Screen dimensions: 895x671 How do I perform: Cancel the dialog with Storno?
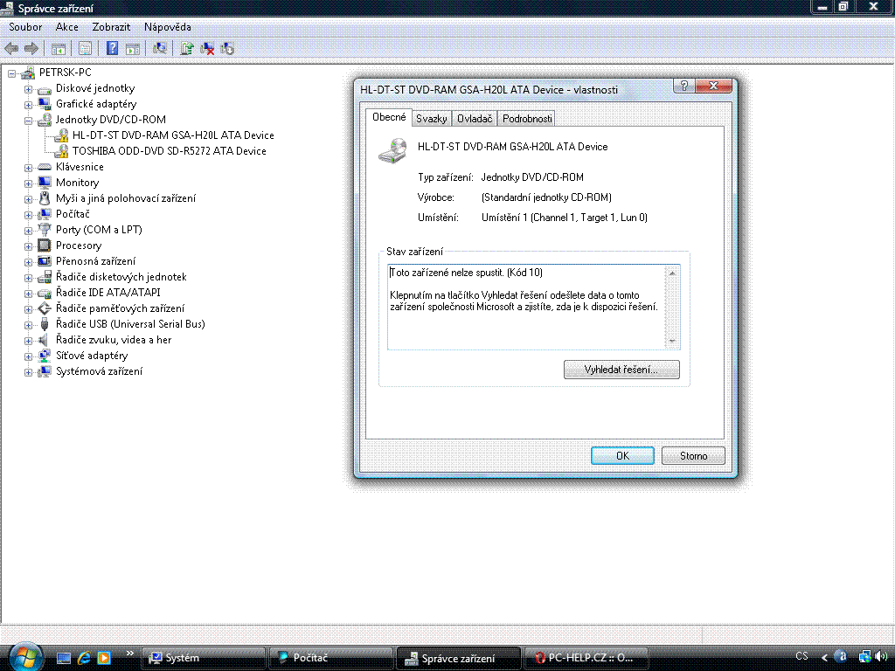click(x=693, y=456)
